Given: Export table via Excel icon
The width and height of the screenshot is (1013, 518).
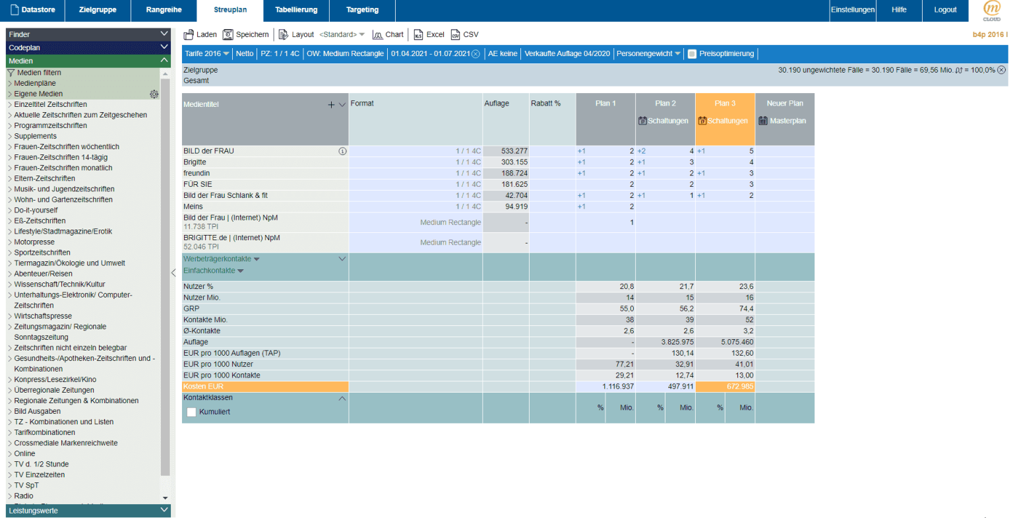Looking at the screenshot, I should click(x=418, y=34).
